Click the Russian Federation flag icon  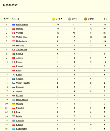[x=14, y=25]
